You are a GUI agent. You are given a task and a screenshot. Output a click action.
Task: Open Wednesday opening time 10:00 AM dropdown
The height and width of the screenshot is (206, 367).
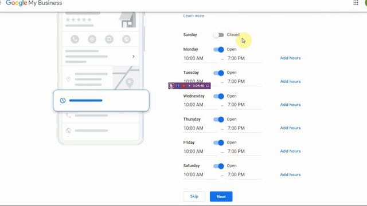[x=200, y=105]
